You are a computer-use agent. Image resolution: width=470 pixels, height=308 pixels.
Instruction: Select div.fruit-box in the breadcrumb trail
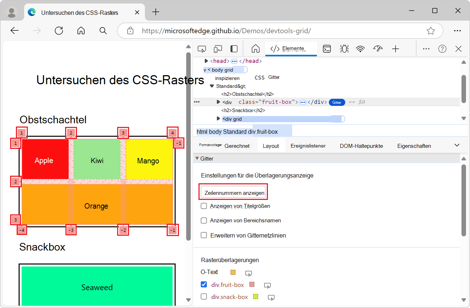click(x=263, y=132)
